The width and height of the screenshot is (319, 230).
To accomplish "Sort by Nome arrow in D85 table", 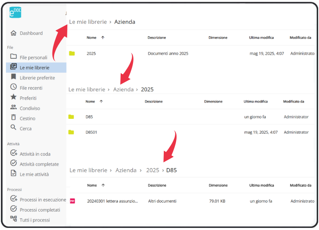I will 102,185.
